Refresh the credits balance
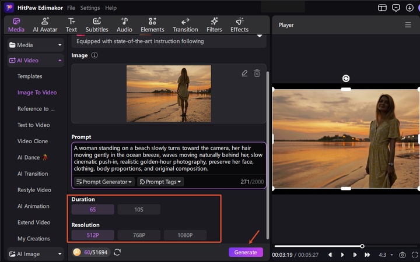 117,252
